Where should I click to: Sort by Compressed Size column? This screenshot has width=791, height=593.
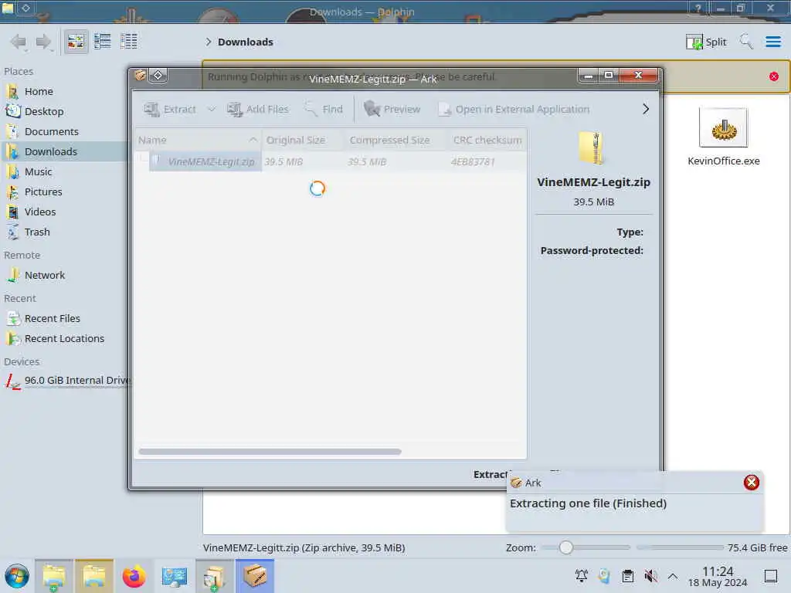click(395, 141)
